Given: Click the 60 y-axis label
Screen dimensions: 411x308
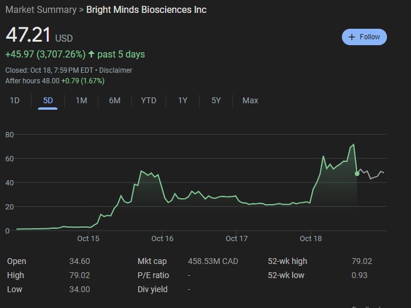Looking at the screenshot, I should [x=9, y=159].
